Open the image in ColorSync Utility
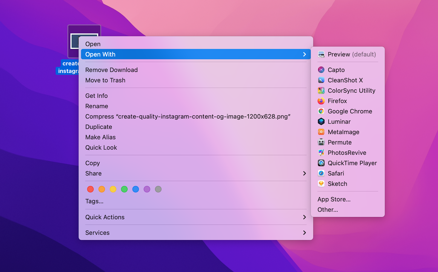This screenshot has width=438, height=272. [x=351, y=91]
